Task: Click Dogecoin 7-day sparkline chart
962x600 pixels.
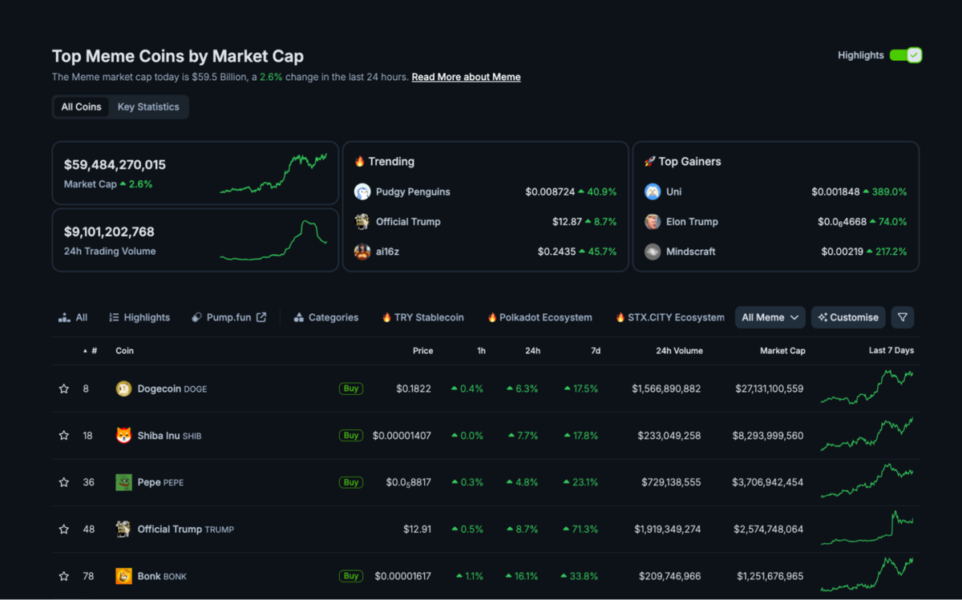Action: pyautogui.click(x=867, y=387)
